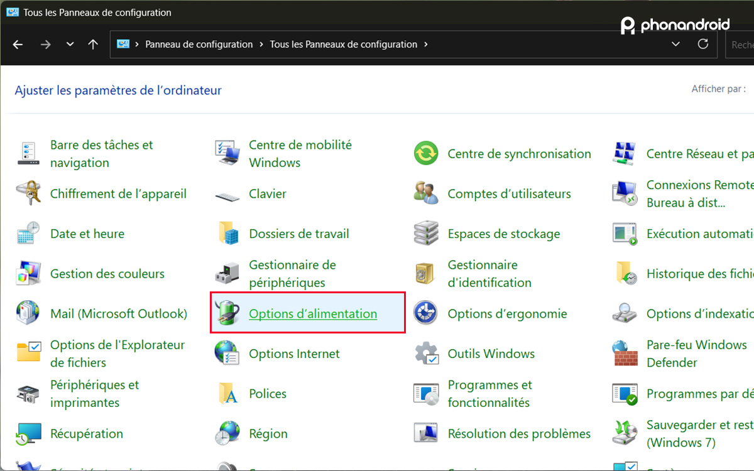Go back with the left arrow
Viewport: 754px width, 471px height.
(18, 45)
